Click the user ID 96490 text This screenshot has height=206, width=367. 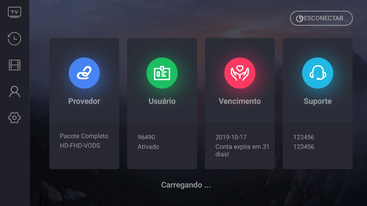click(x=146, y=137)
